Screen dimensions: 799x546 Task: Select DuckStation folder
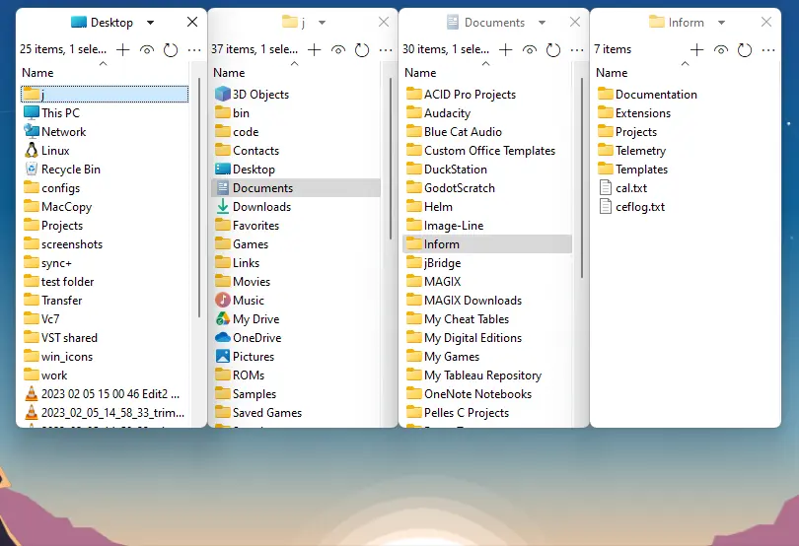pos(447,170)
